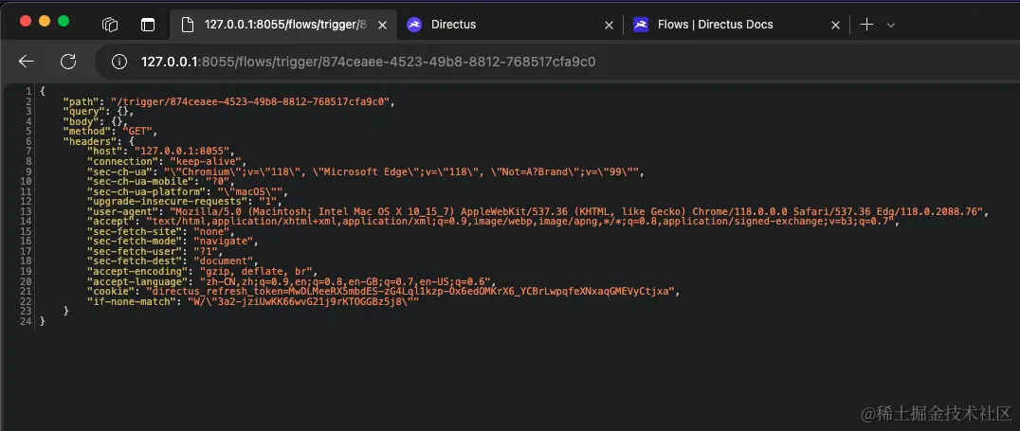Click the "body" key
Screen dimensions: 1020x431
[82, 121]
